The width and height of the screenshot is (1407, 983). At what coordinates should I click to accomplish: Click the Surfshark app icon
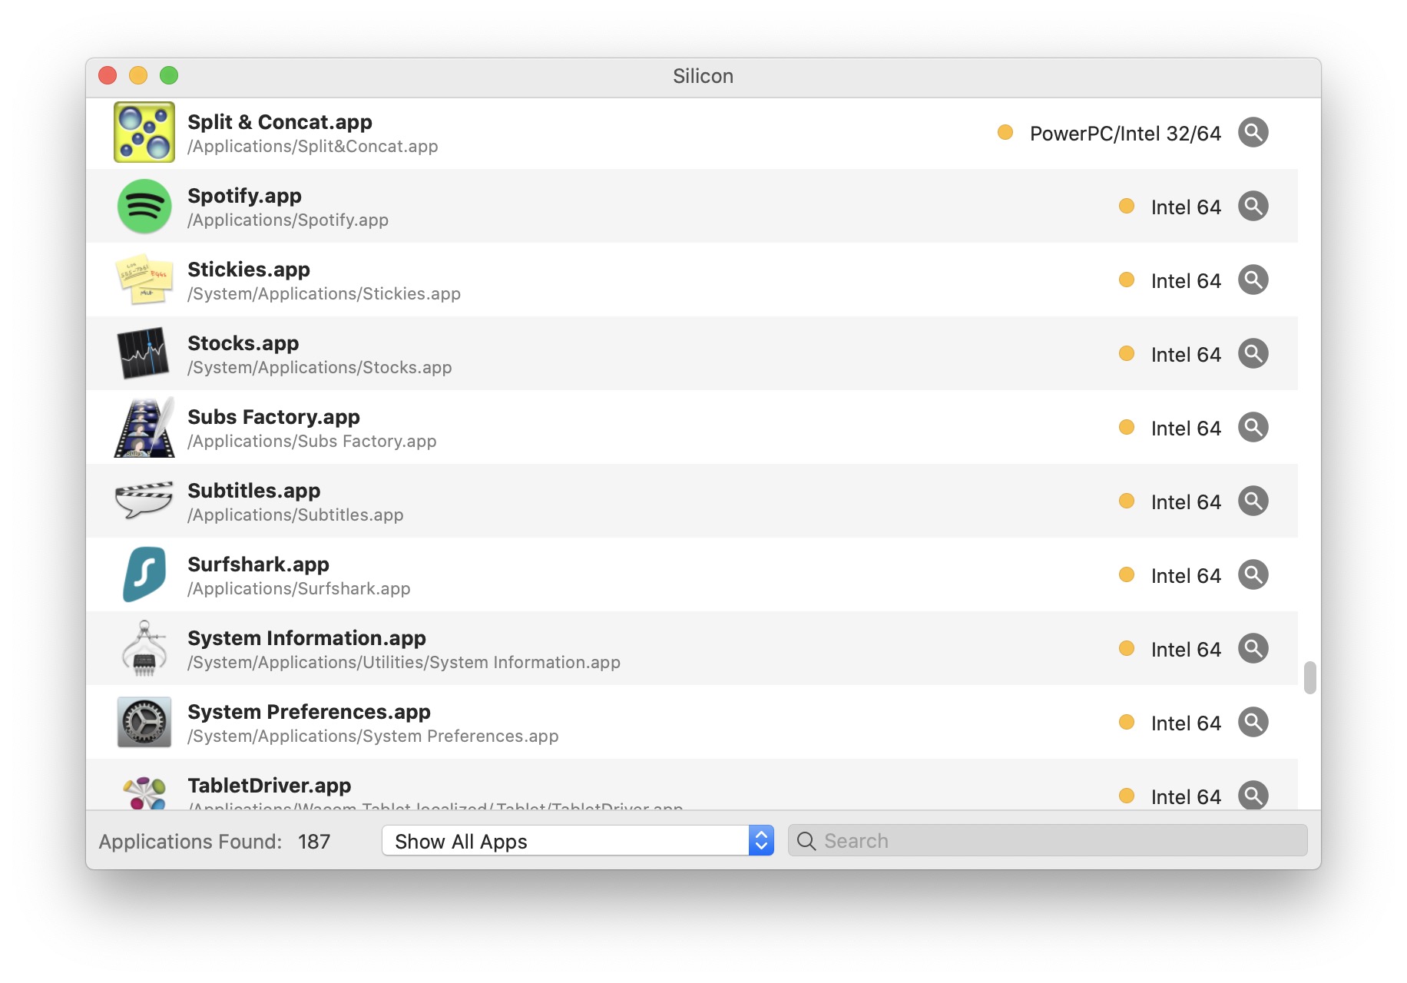point(144,574)
